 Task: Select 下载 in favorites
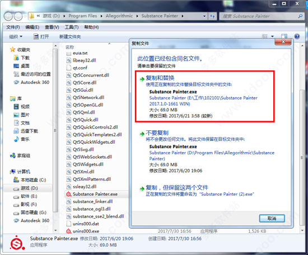(22, 58)
